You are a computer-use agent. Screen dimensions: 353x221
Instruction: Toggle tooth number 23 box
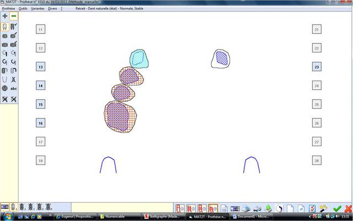[x=316, y=67]
